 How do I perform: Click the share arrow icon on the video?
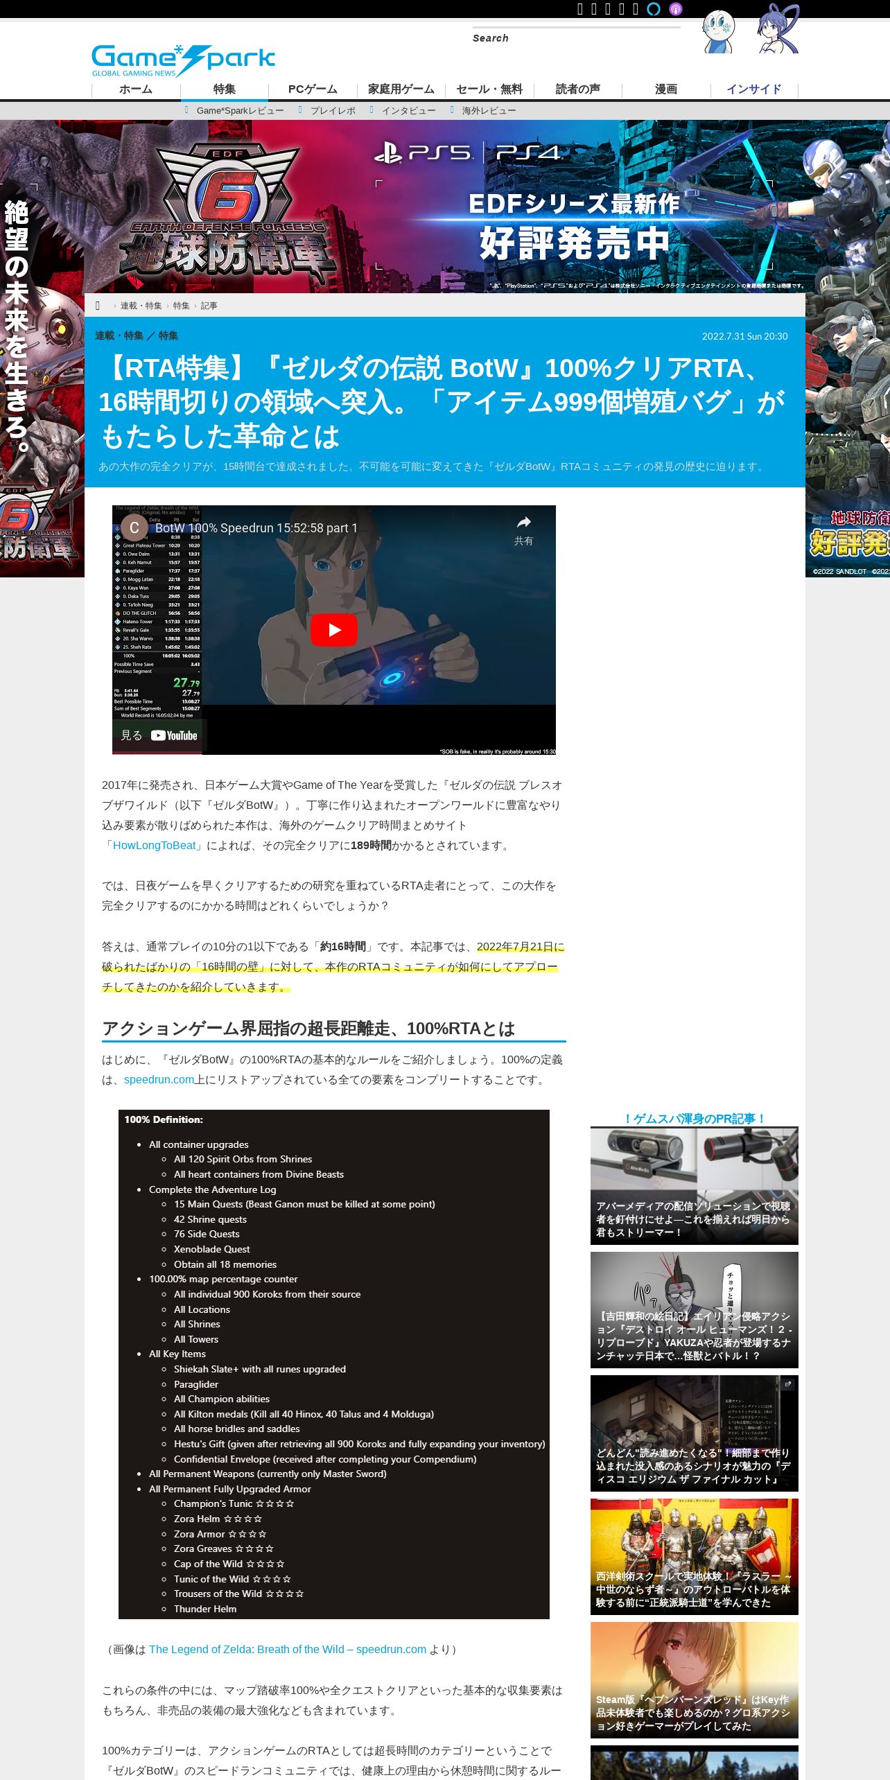(523, 522)
